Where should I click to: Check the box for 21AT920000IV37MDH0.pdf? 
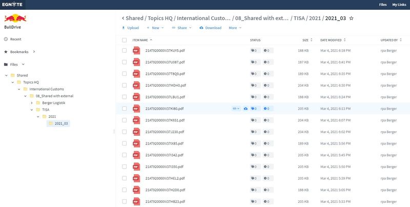(x=125, y=85)
